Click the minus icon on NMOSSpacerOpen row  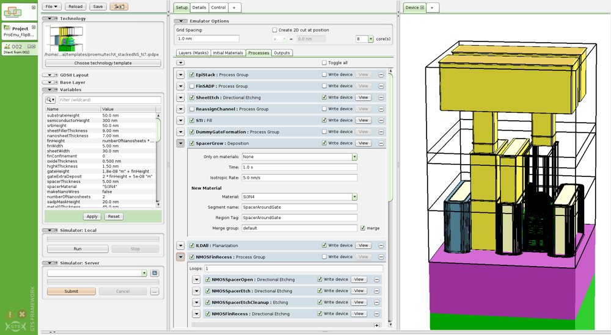tap(376, 279)
